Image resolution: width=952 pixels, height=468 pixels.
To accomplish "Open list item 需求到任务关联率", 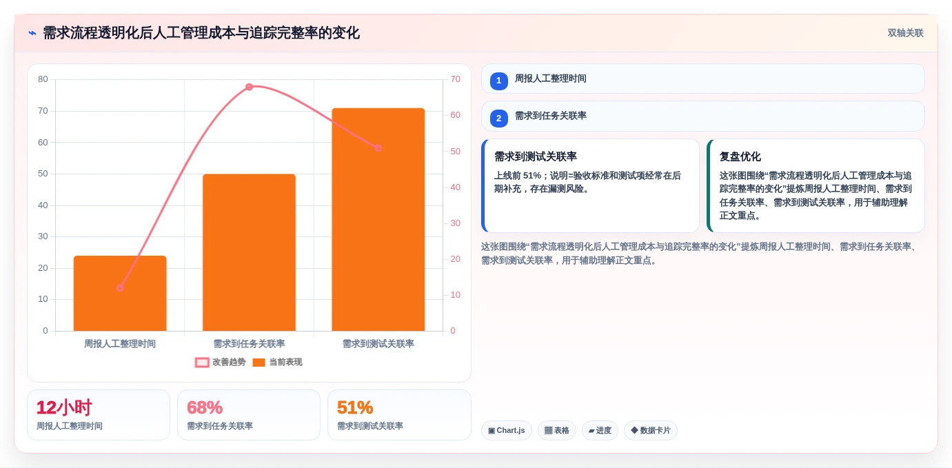I will pyautogui.click(x=702, y=116).
